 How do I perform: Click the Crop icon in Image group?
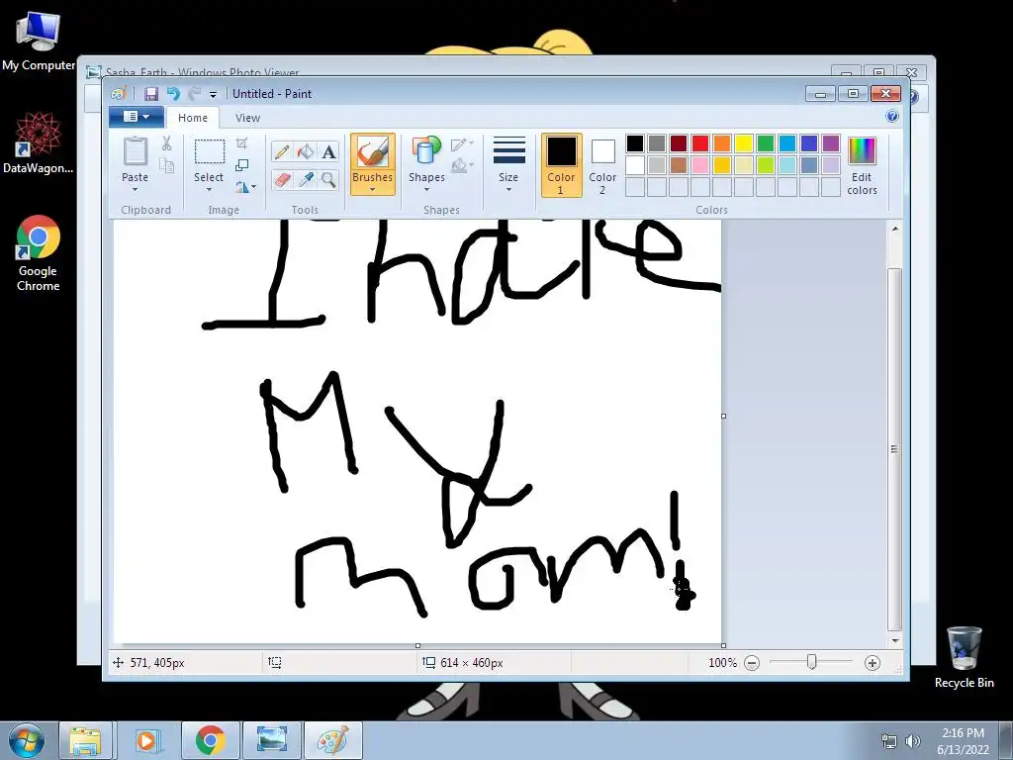241,142
